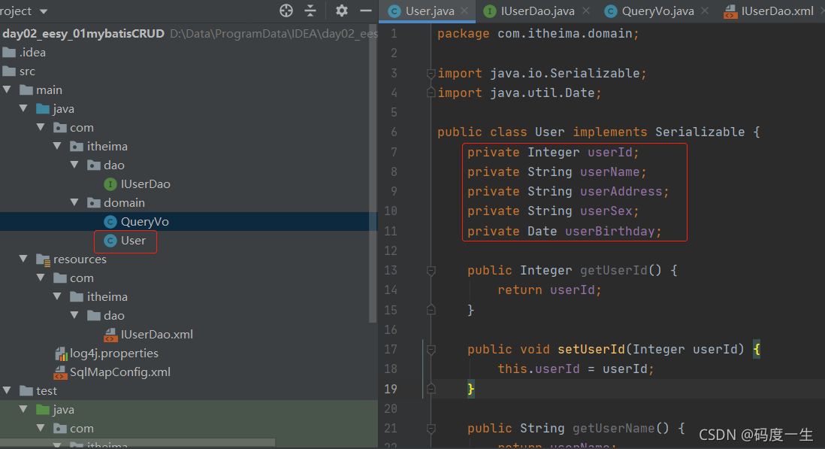Click the fold end marker at line 19
The width and height of the screenshot is (825, 449).
431,389
